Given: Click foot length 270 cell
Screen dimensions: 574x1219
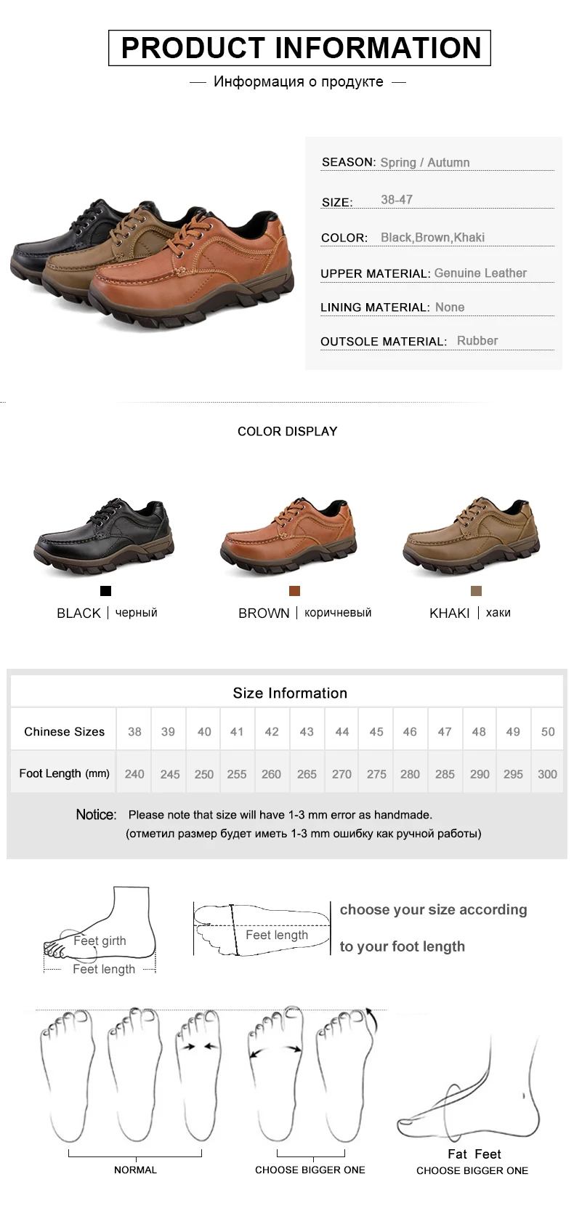Looking at the screenshot, I should 341,774.
